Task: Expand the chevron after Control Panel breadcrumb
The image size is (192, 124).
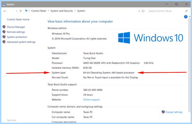Action: click(48, 11)
